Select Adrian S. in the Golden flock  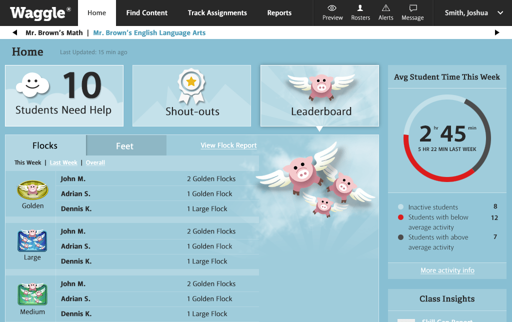[75, 193]
